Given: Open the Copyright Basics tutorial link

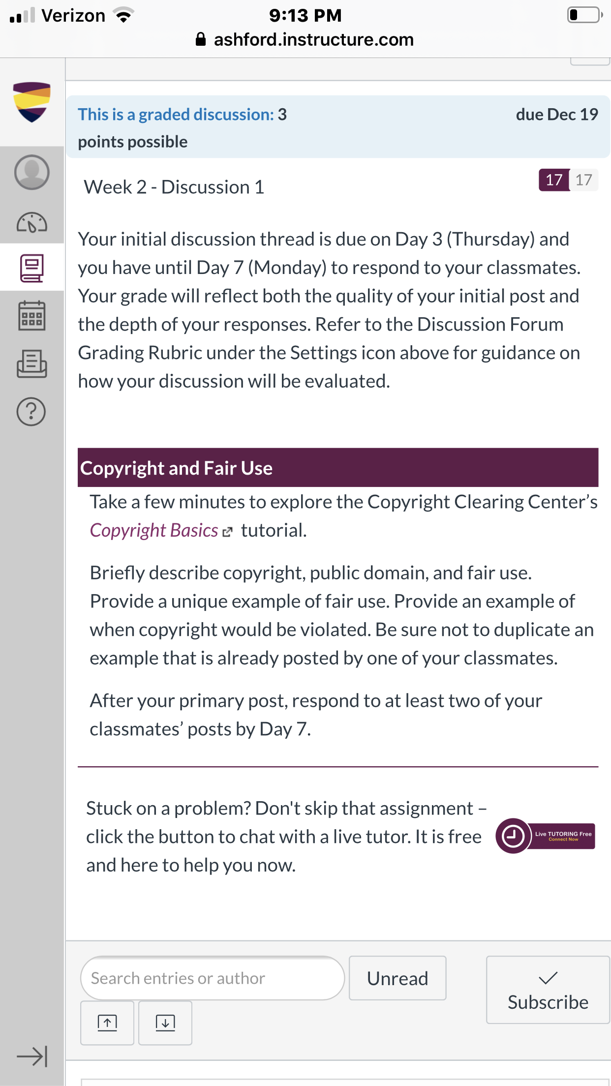Looking at the screenshot, I should pos(154,530).
